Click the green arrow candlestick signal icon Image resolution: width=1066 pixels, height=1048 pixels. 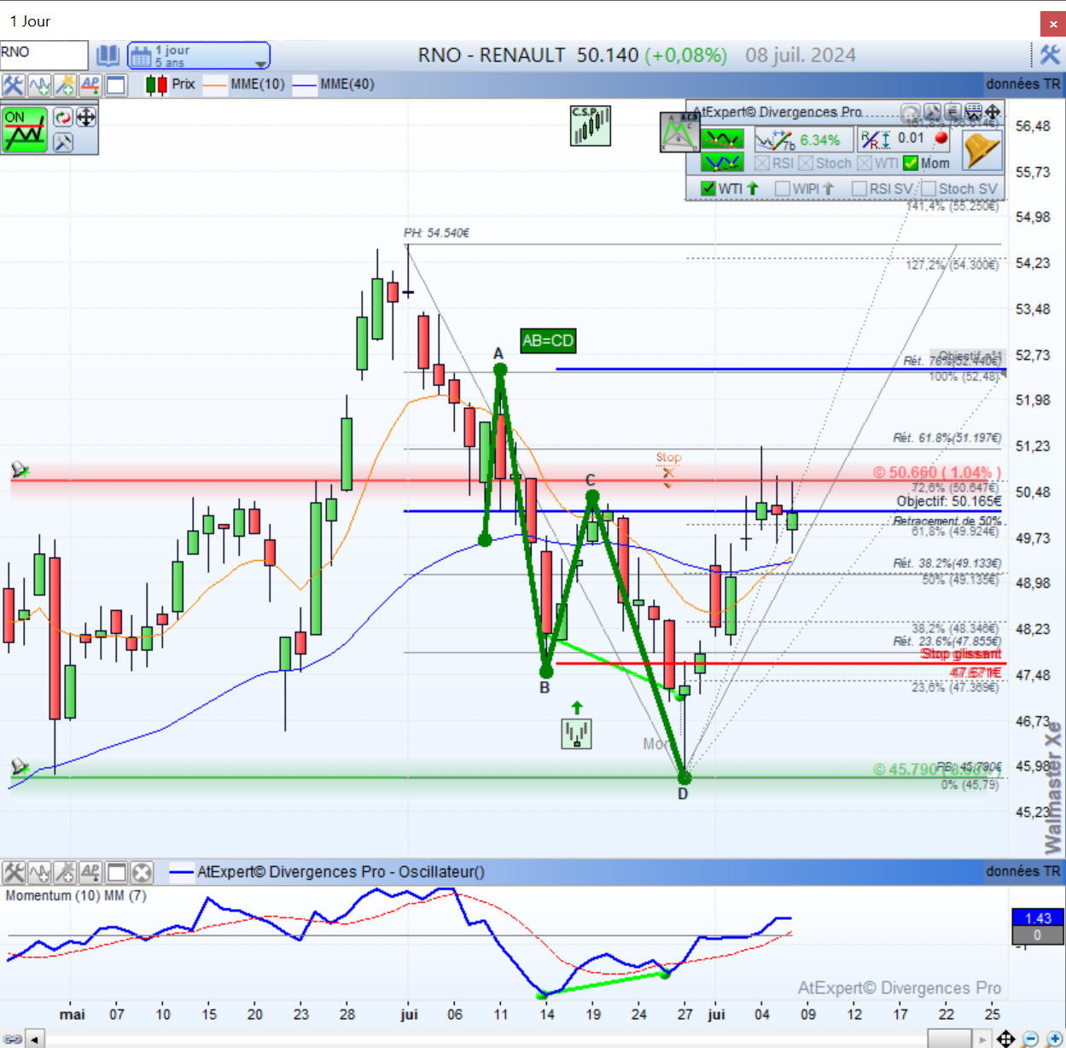(x=577, y=732)
